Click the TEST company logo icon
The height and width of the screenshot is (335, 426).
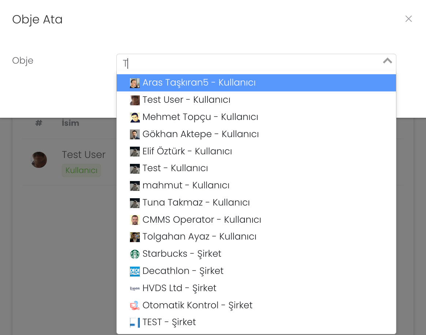point(135,323)
